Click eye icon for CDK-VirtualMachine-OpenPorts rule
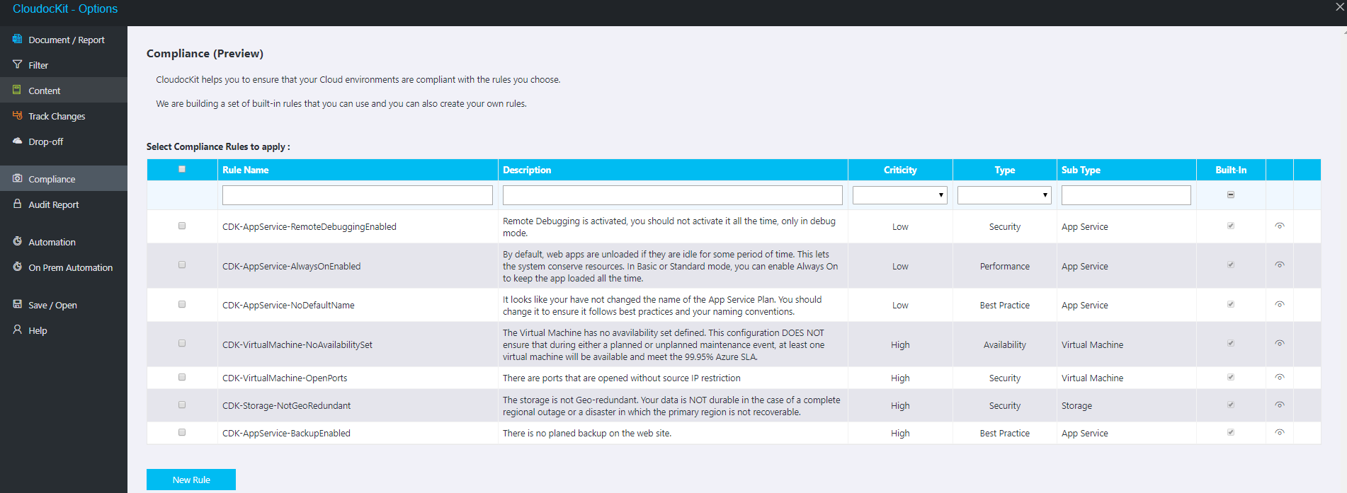Image resolution: width=1347 pixels, height=493 pixels. [x=1280, y=378]
